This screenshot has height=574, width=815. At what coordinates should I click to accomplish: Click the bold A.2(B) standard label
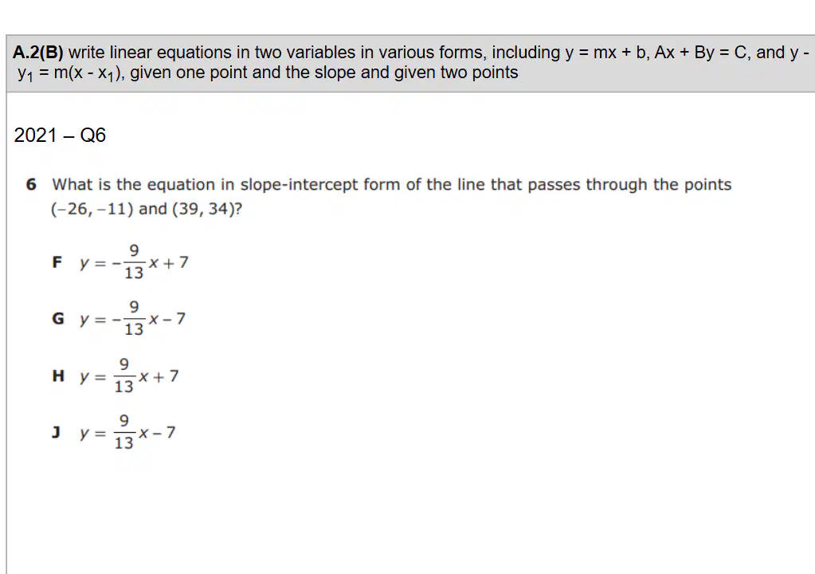tap(38, 53)
